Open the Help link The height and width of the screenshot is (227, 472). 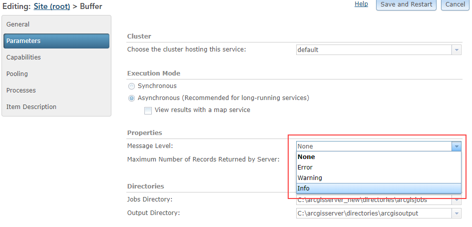pos(361,4)
